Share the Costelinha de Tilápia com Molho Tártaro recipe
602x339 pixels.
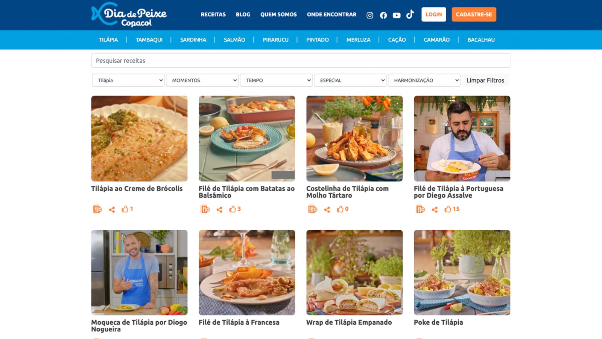point(327,209)
